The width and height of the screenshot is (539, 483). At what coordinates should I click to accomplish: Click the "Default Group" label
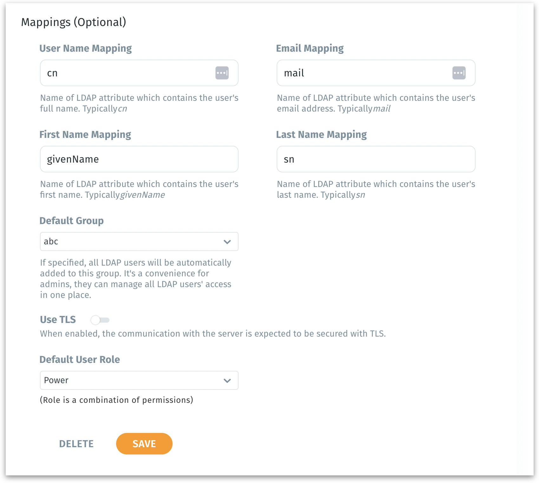tap(72, 221)
